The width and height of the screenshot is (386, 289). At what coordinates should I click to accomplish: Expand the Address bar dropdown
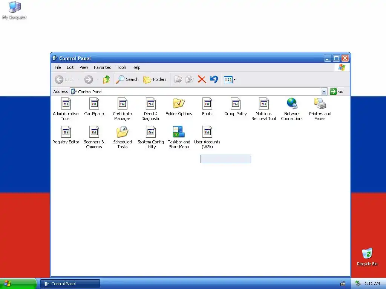[x=324, y=91]
